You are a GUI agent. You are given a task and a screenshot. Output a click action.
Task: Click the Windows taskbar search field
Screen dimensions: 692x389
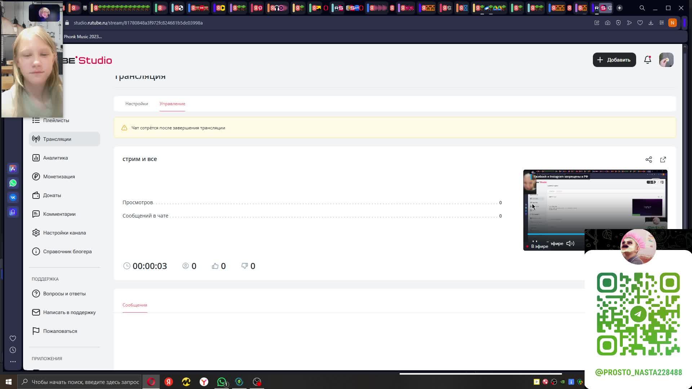(80, 382)
